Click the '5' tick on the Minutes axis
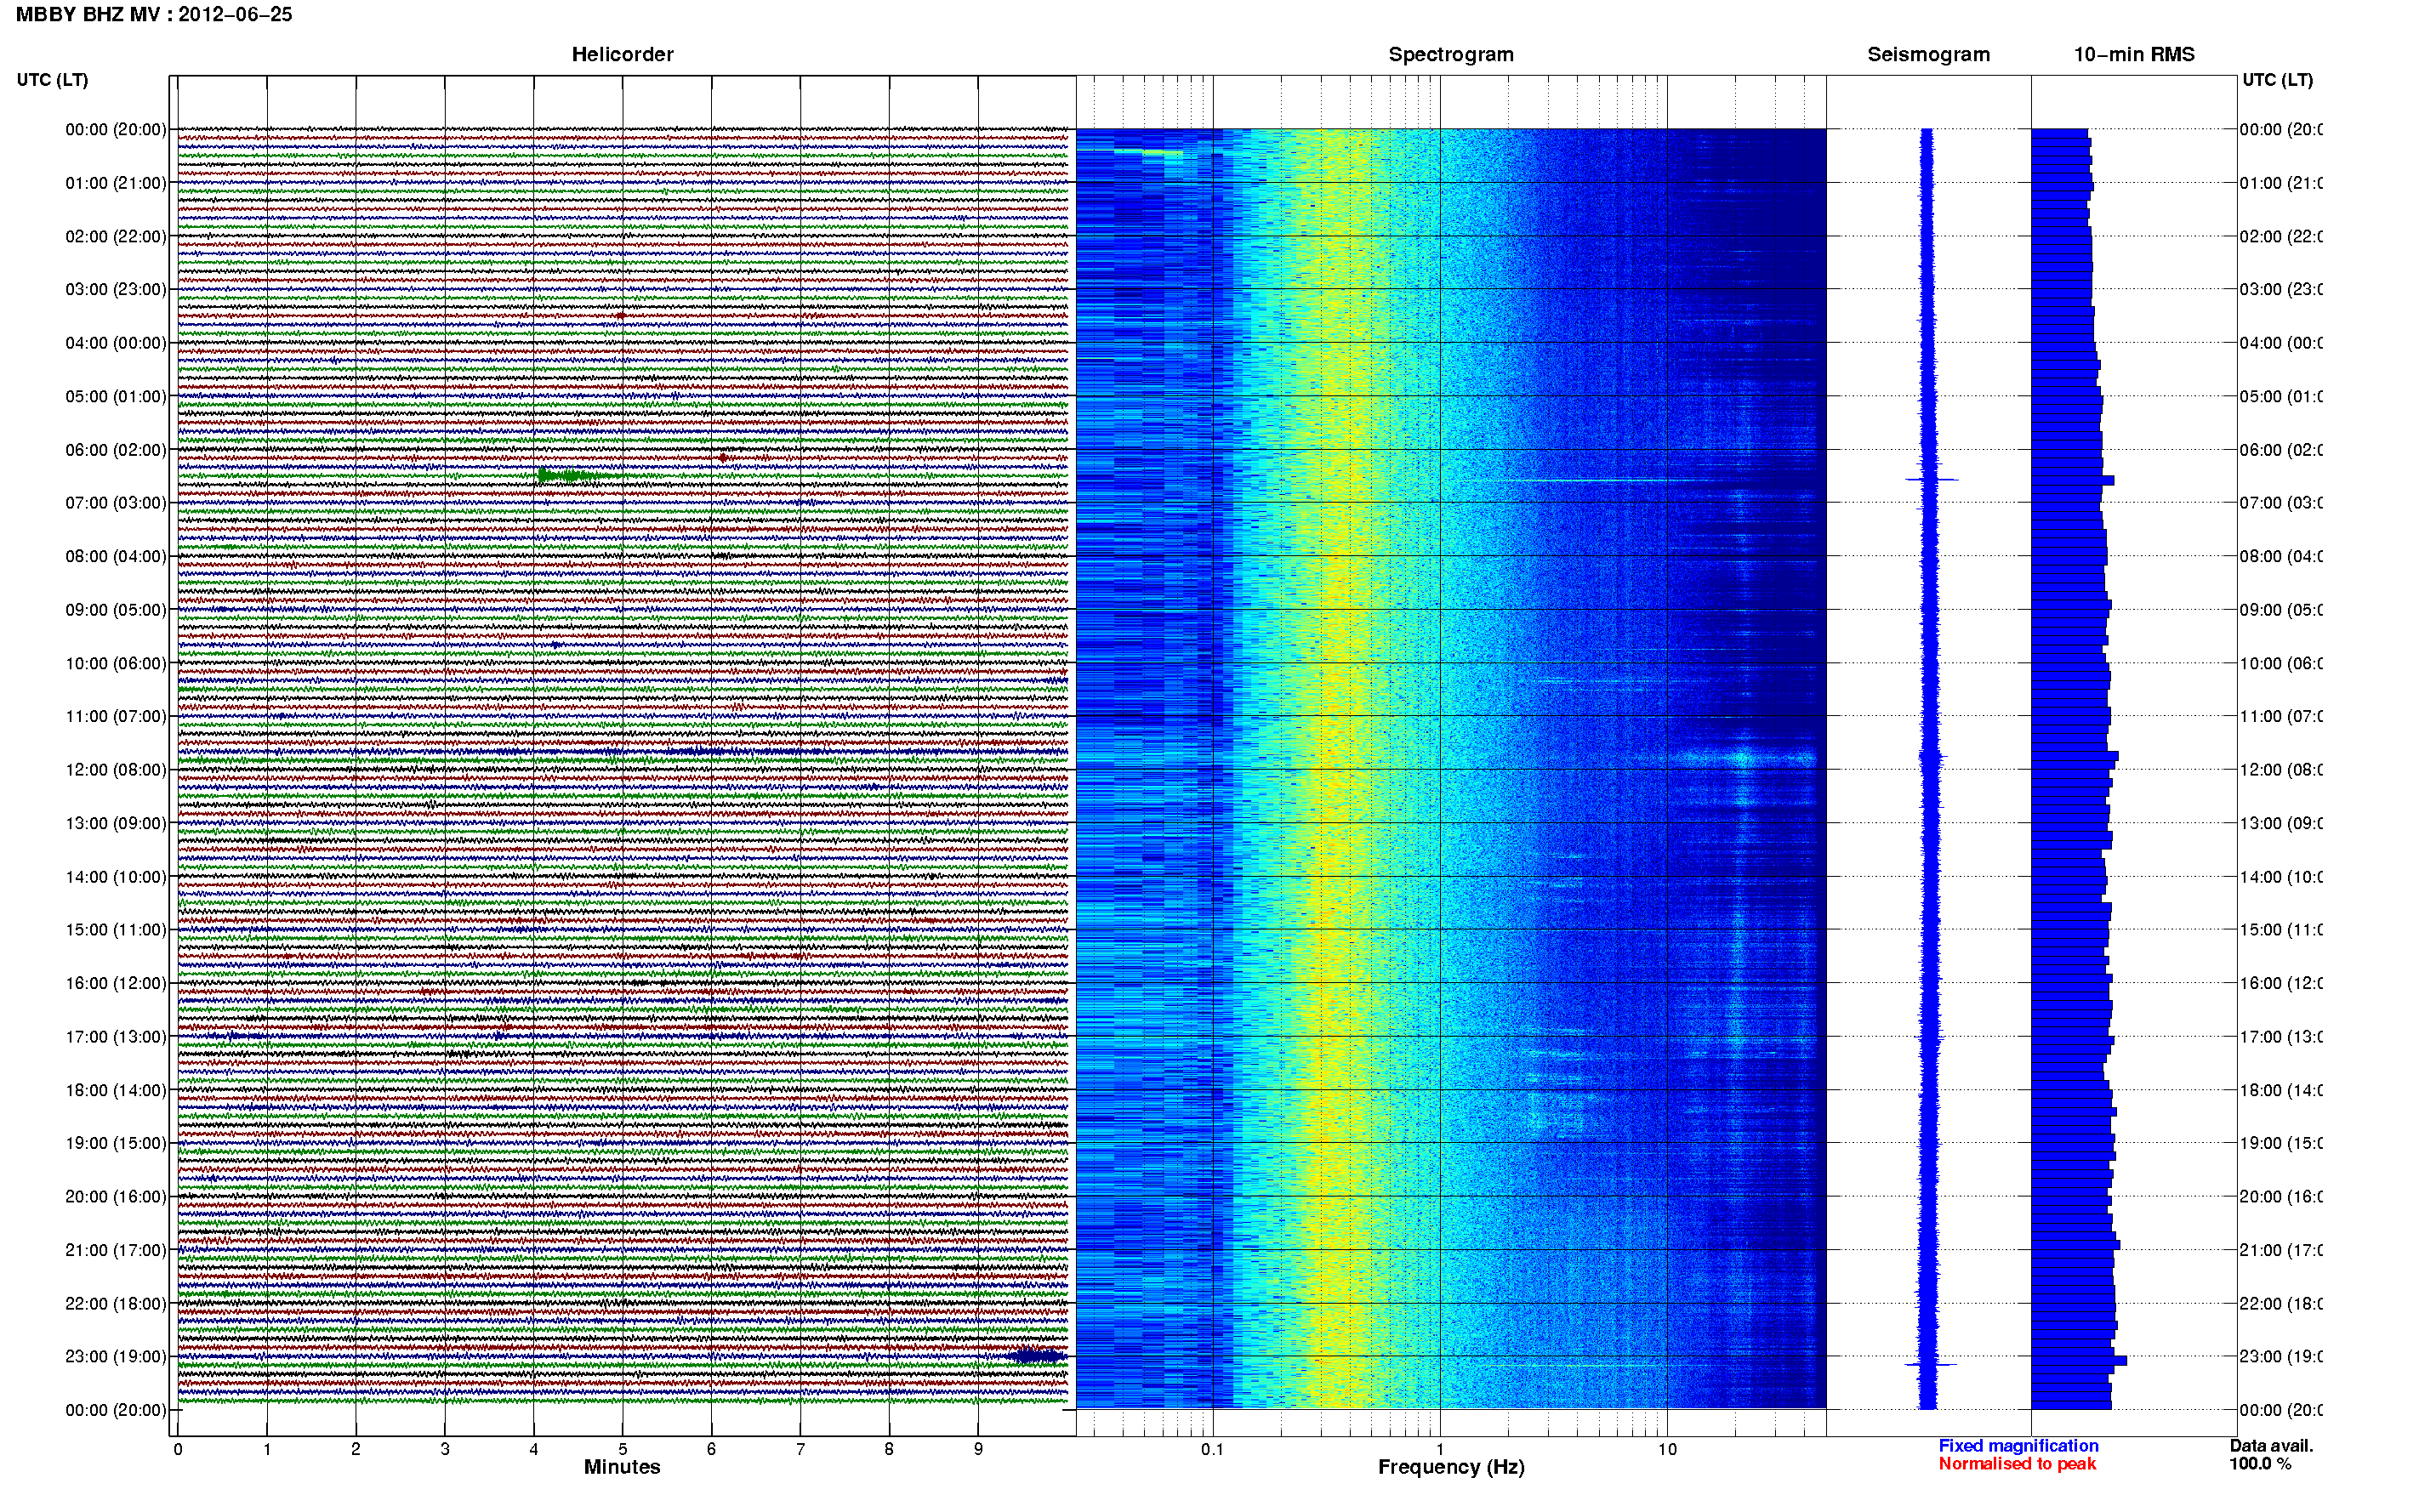The height and width of the screenshot is (1512, 2419). 623,1449
